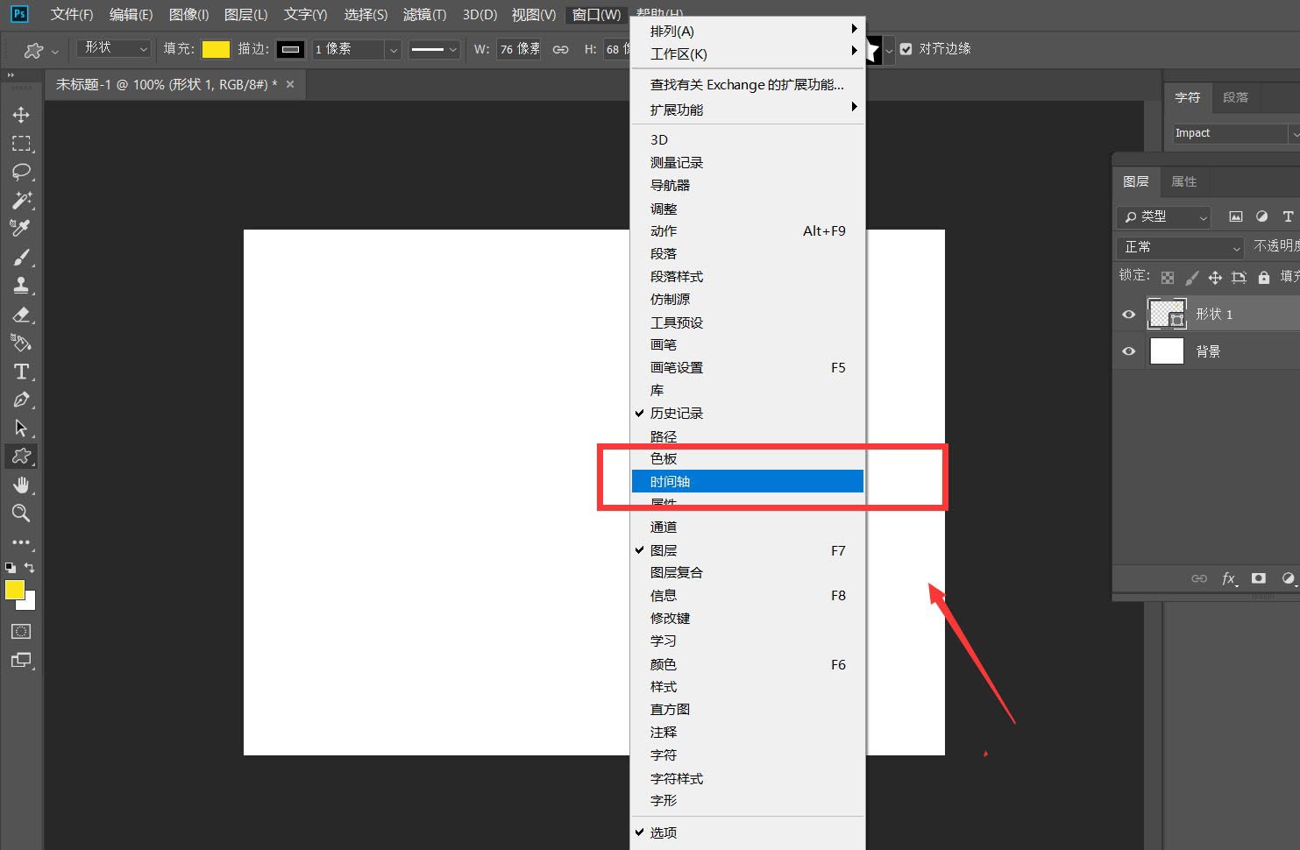Image resolution: width=1300 pixels, height=850 pixels.
Task: Open the fill color swatch
Action: [x=216, y=49]
